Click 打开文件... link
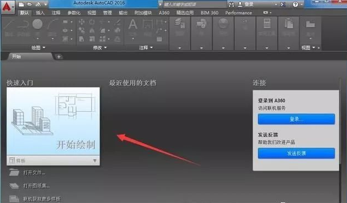Image resolution: width=347 pixels, height=203 pixels. coord(34,173)
